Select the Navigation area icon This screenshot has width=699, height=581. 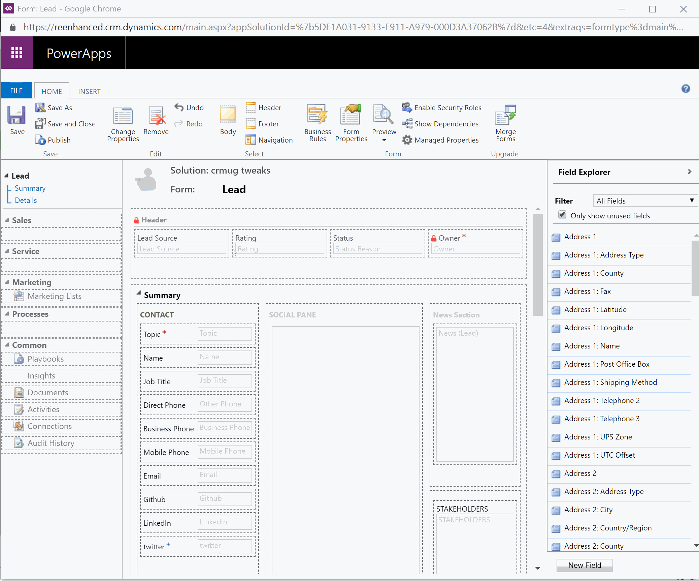coord(251,140)
